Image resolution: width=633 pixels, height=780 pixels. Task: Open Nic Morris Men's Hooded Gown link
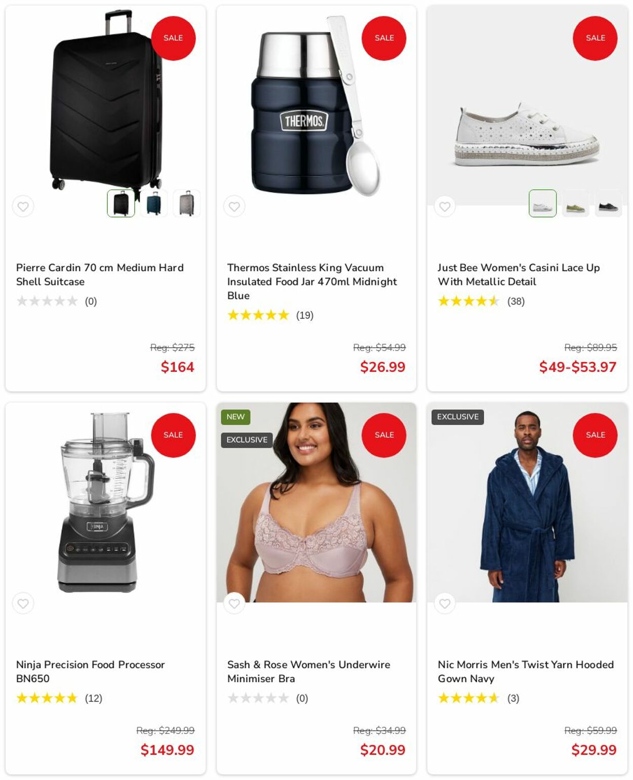click(x=526, y=671)
